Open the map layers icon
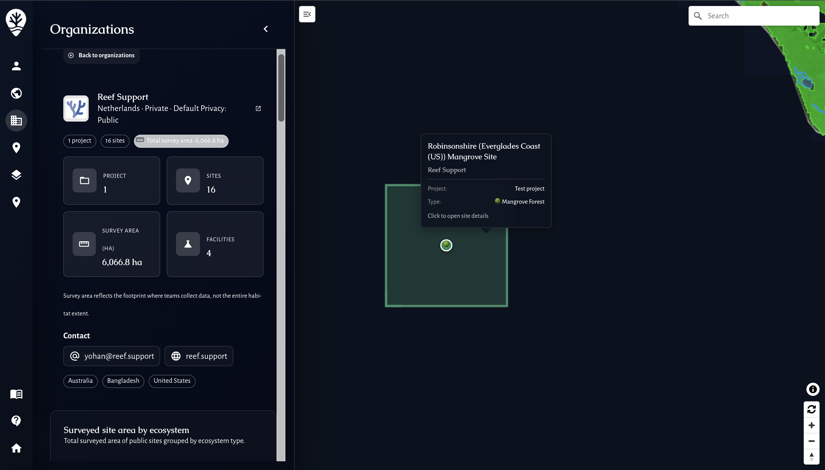Viewport: 825px width, 470px height. [x=16, y=175]
